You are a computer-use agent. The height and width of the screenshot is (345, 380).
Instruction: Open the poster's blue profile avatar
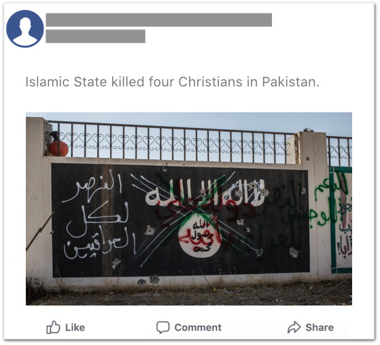tap(25, 29)
